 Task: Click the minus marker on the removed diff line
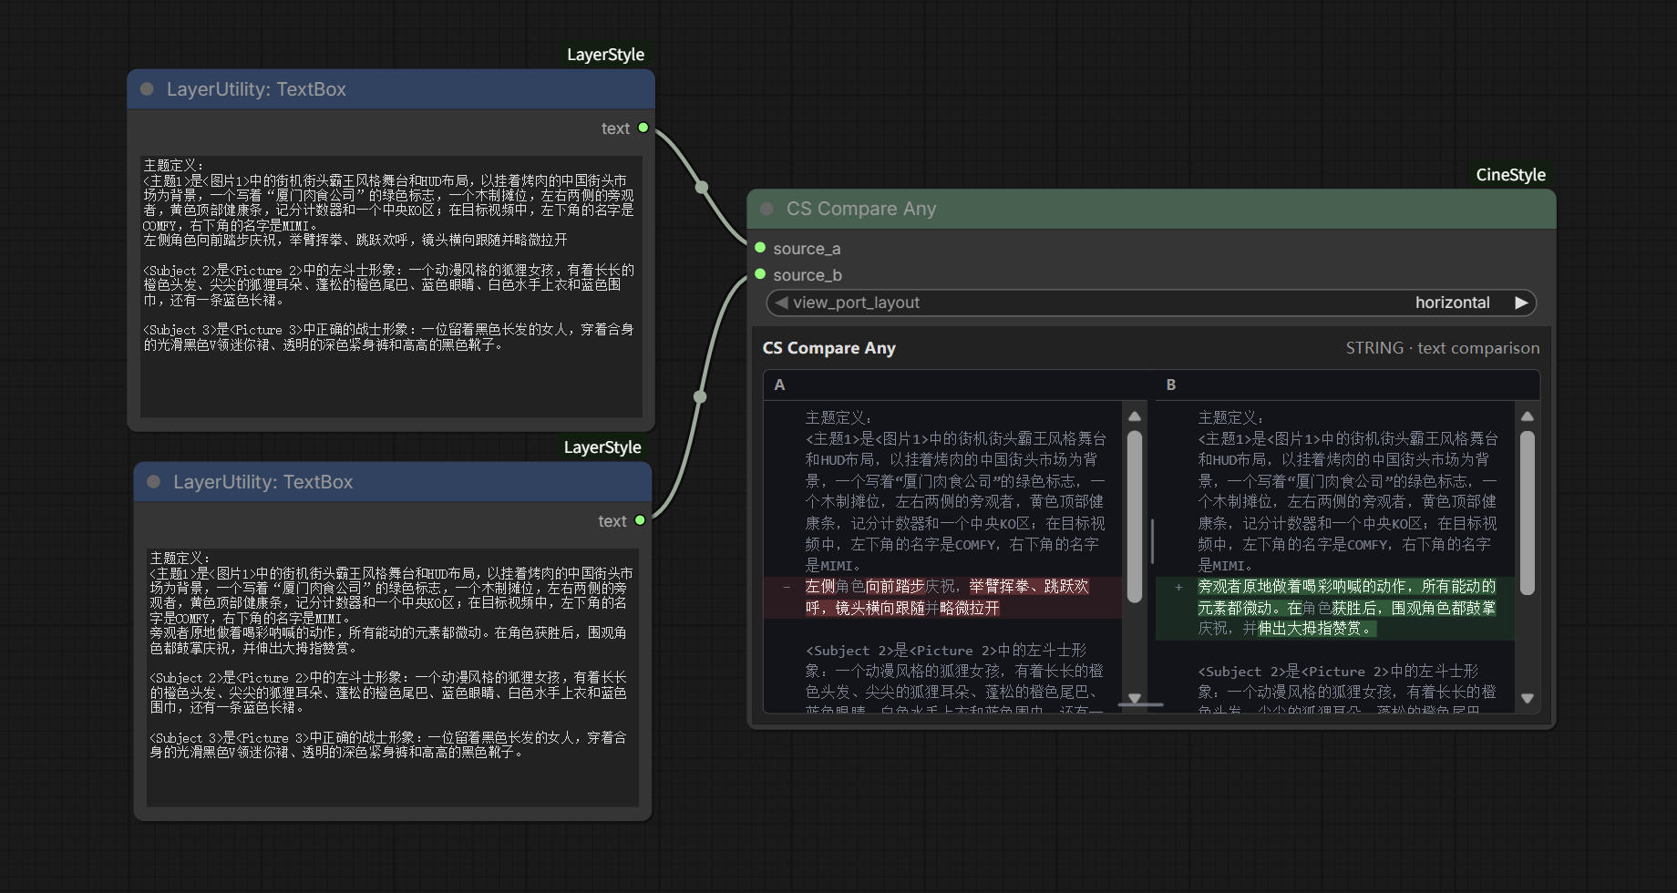(787, 587)
